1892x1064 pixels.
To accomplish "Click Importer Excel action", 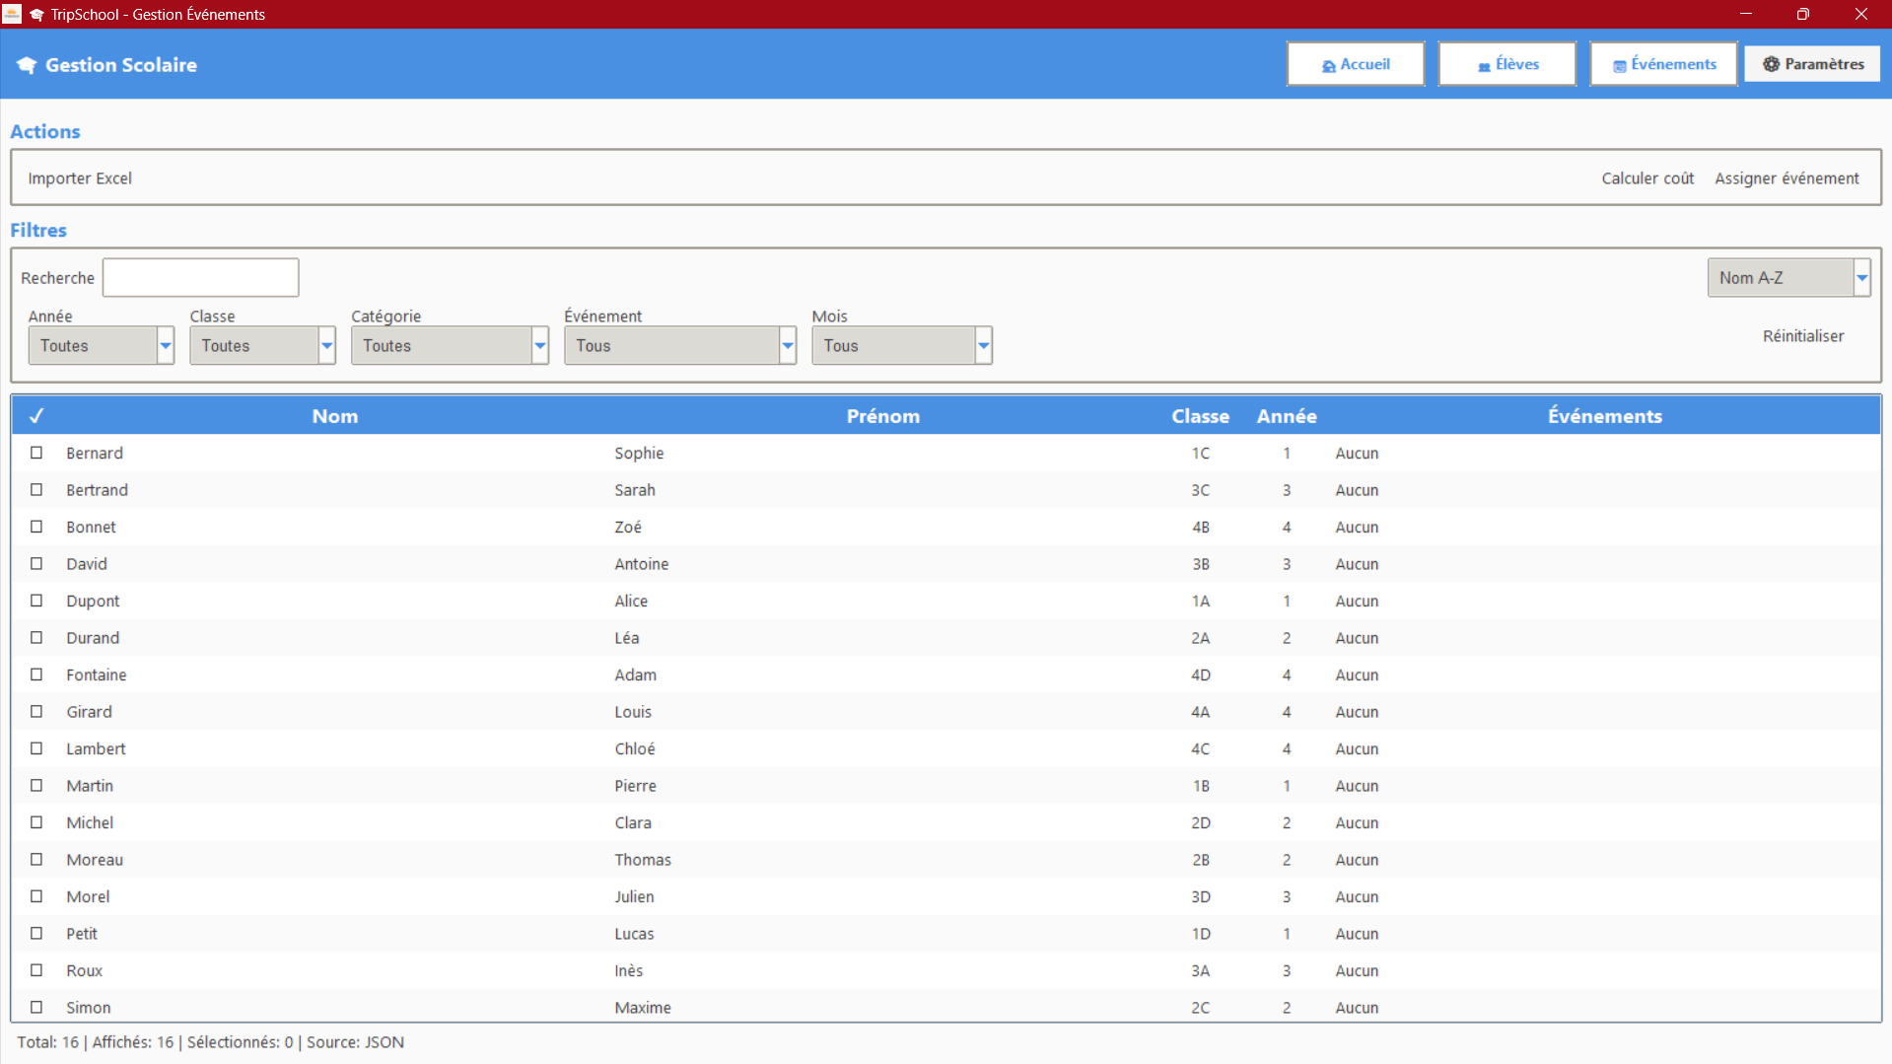I will coord(80,178).
